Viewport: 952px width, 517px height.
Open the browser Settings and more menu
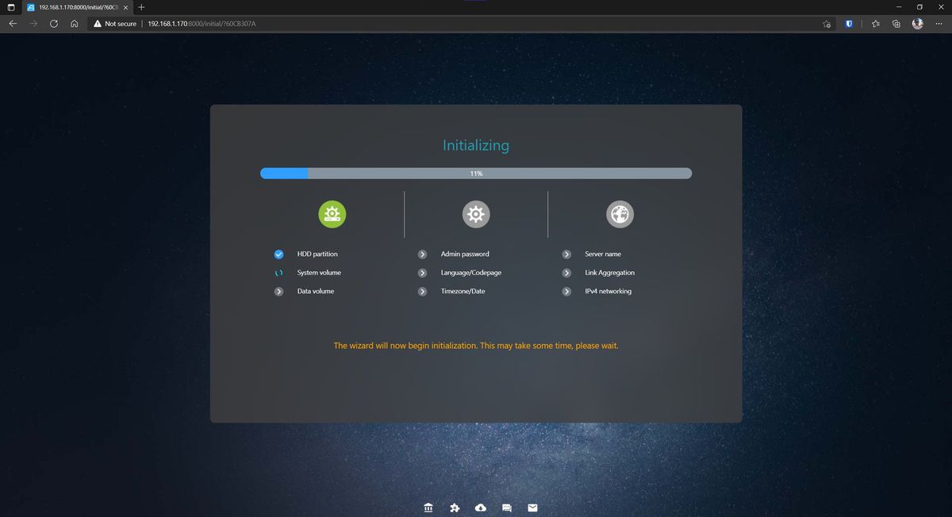click(x=939, y=24)
